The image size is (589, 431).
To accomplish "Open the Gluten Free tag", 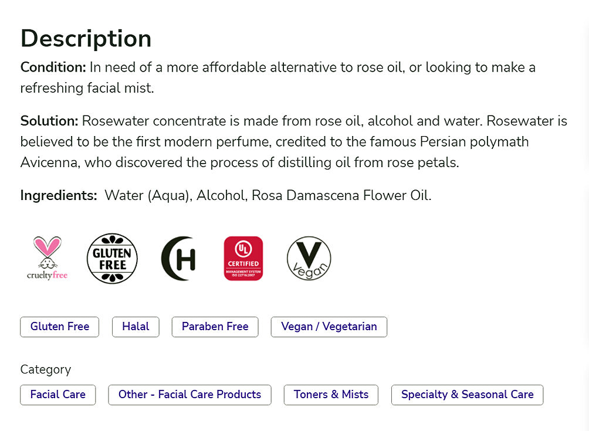I will 60,327.
